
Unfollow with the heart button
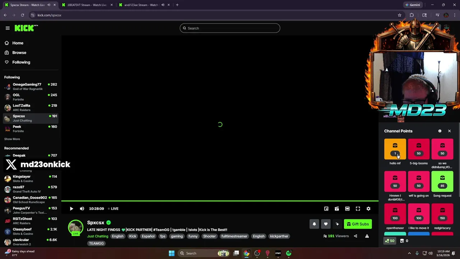[326, 224]
